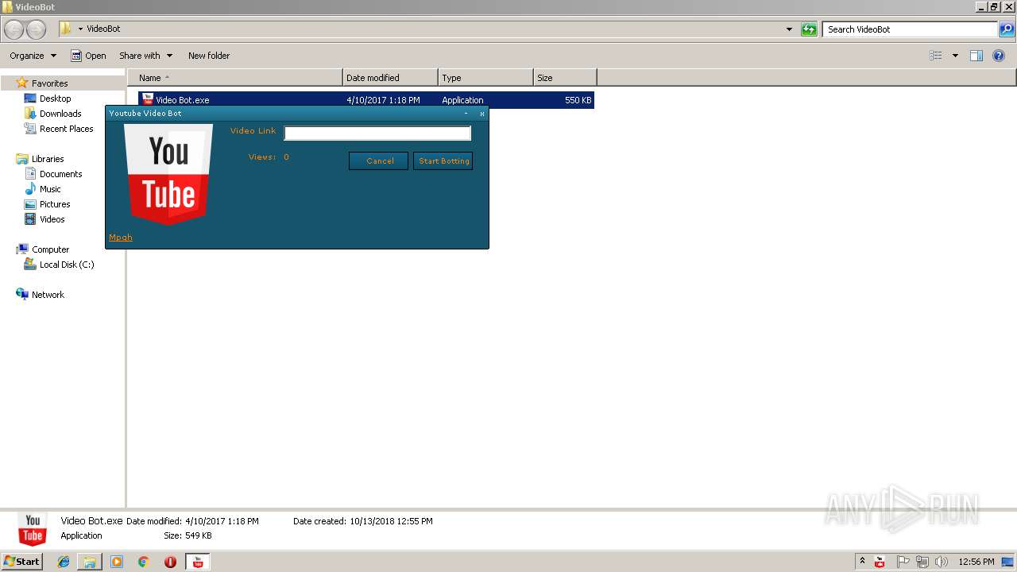Image resolution: width=1017 pixels, height=572 pixels.
Task: Open Downloads in the navigation pane
Action: pyautogui.click(x=60, y=114)
